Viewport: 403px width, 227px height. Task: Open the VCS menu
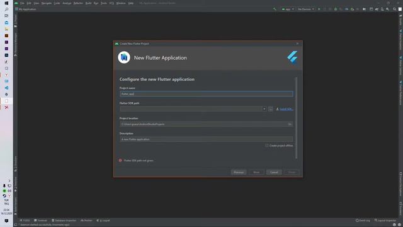point(111,3)
